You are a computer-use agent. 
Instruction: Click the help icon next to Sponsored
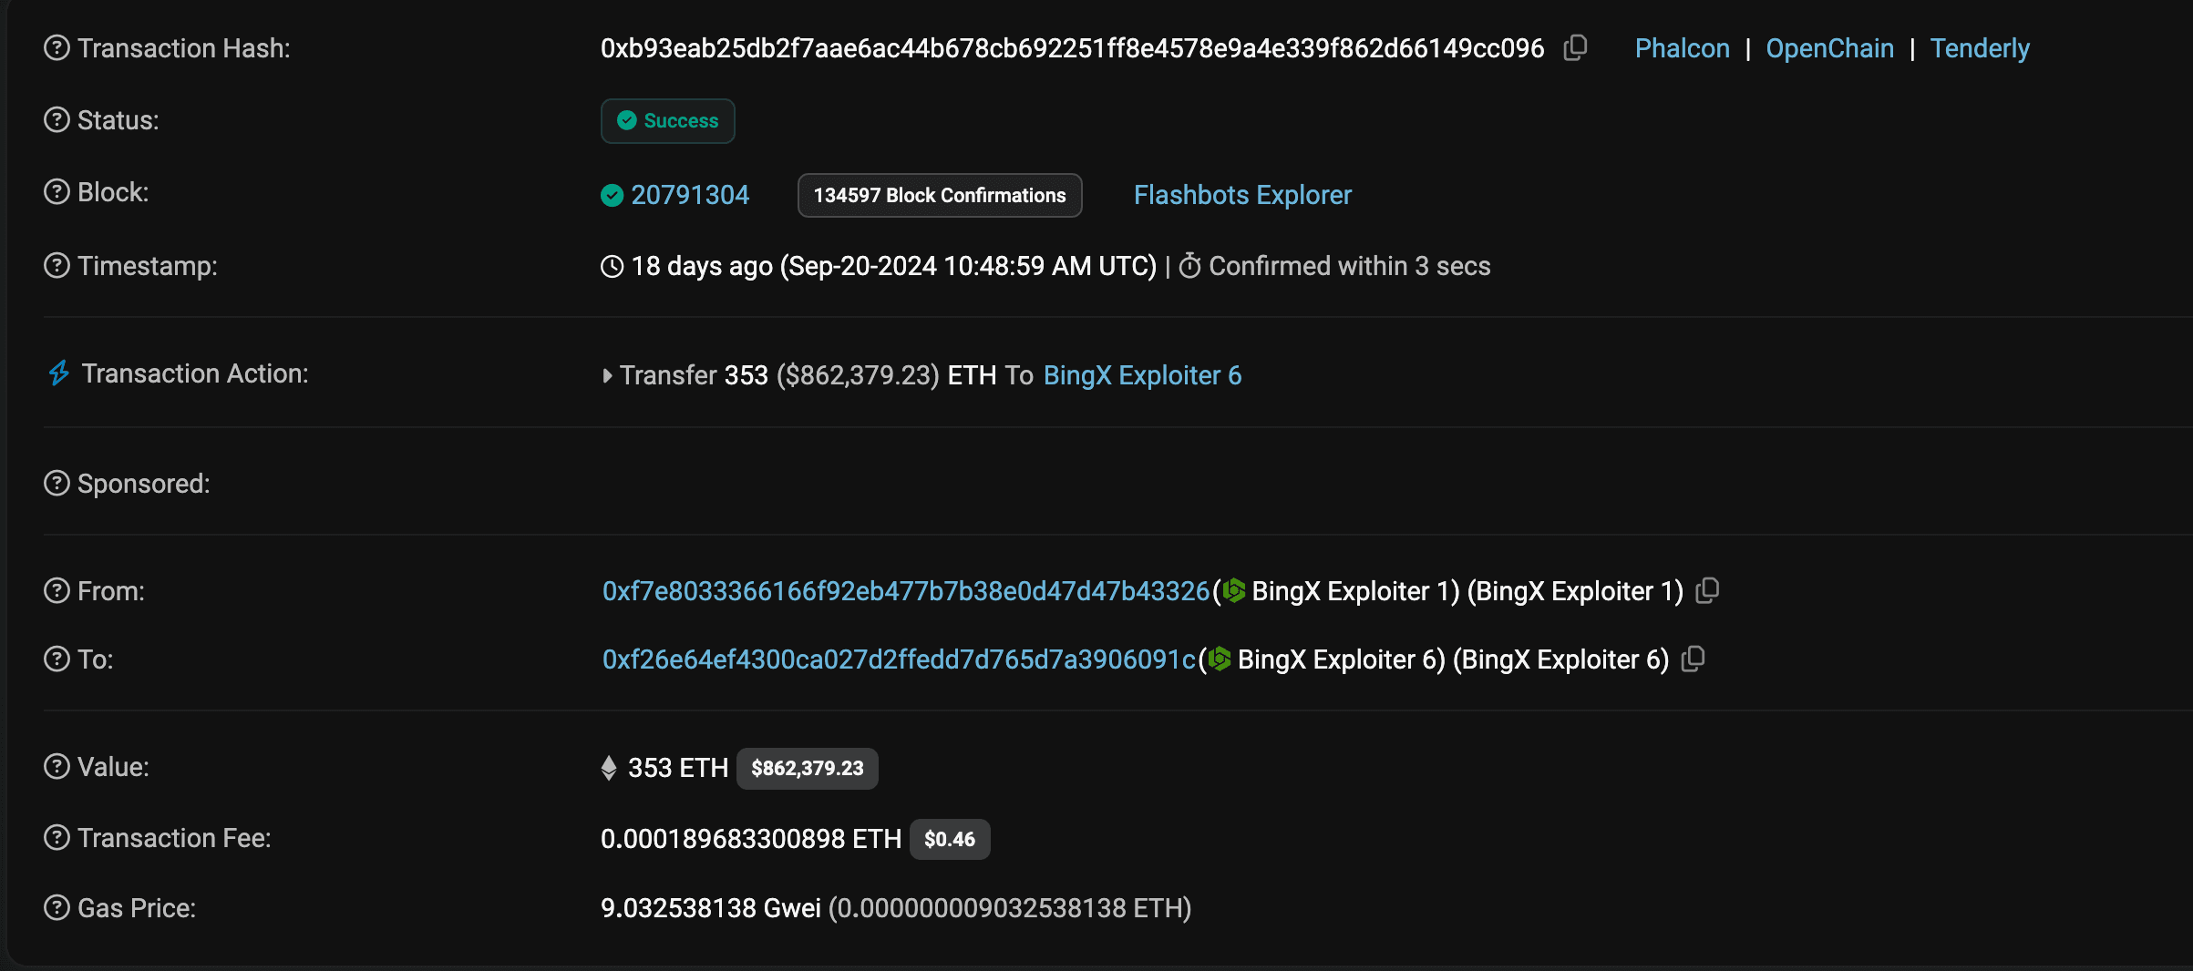pos(57,484)
